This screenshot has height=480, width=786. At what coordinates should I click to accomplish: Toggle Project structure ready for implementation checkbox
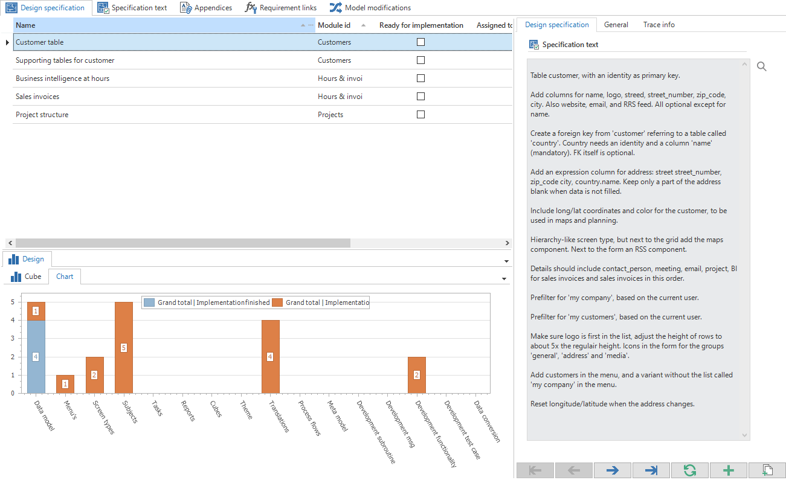[421, 115]
